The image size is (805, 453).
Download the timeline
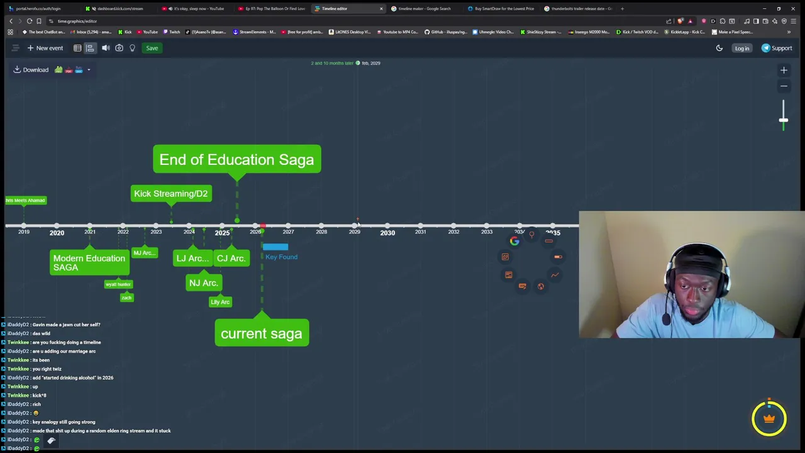coord(31,70)
